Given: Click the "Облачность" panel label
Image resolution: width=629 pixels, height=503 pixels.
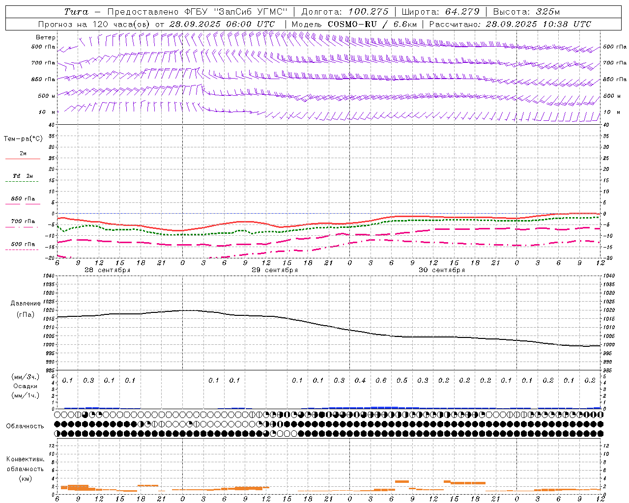Looking at the screenshot, I should [25, 426].
